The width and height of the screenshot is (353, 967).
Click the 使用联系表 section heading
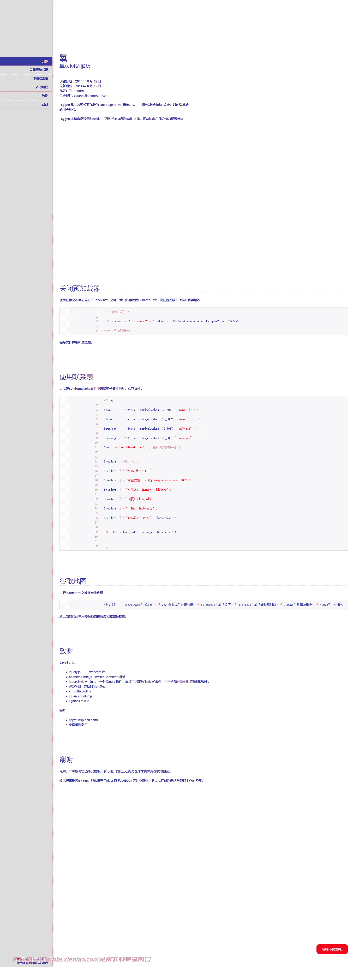click(76, 377)
